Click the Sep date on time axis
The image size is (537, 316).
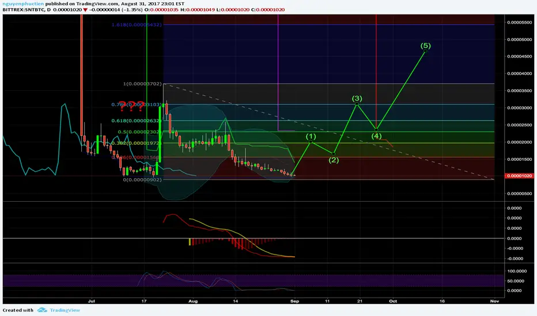pyautogui.click(x=294, y=301)
